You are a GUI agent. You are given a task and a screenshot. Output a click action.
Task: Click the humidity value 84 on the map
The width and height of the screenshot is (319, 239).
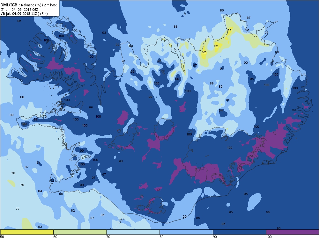[40, 191]
